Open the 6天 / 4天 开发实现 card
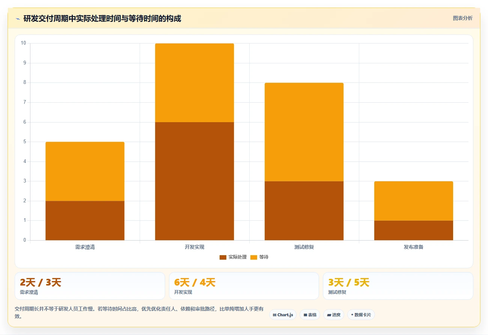488x335 pixels. pyautogui.click(x=244, y=286)
